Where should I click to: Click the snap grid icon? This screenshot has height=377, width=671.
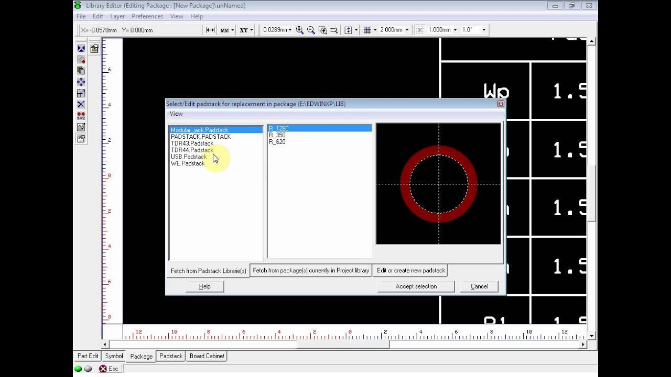419,30
